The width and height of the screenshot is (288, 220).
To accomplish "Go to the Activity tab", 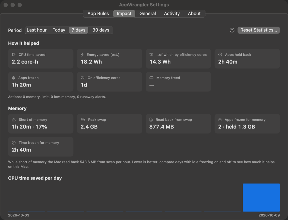I will point(172,14).
